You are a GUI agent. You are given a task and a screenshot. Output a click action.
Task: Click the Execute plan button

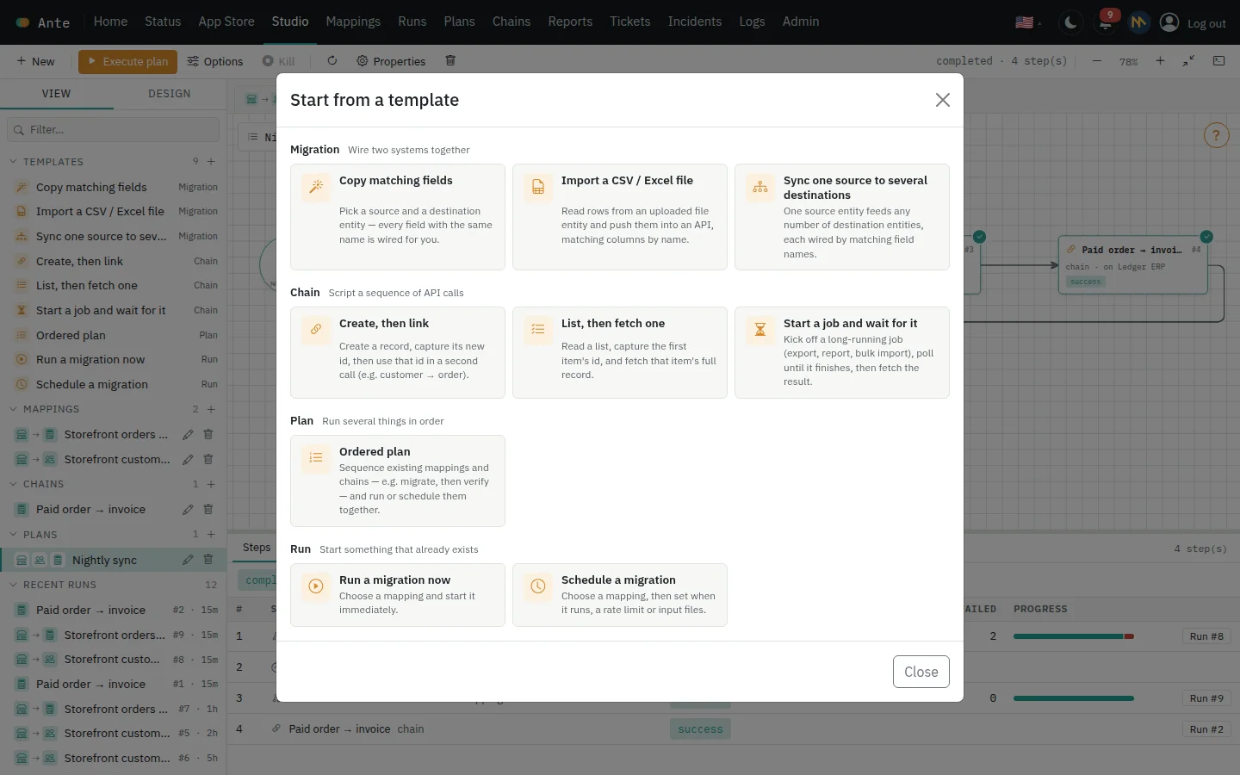[128, 61]
